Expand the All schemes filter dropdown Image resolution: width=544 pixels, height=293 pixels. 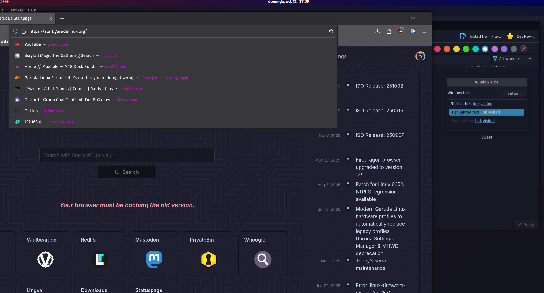pos(512,59)
